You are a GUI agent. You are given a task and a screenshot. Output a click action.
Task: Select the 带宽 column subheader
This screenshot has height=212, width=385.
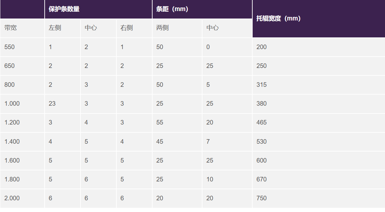click(22, 28)
